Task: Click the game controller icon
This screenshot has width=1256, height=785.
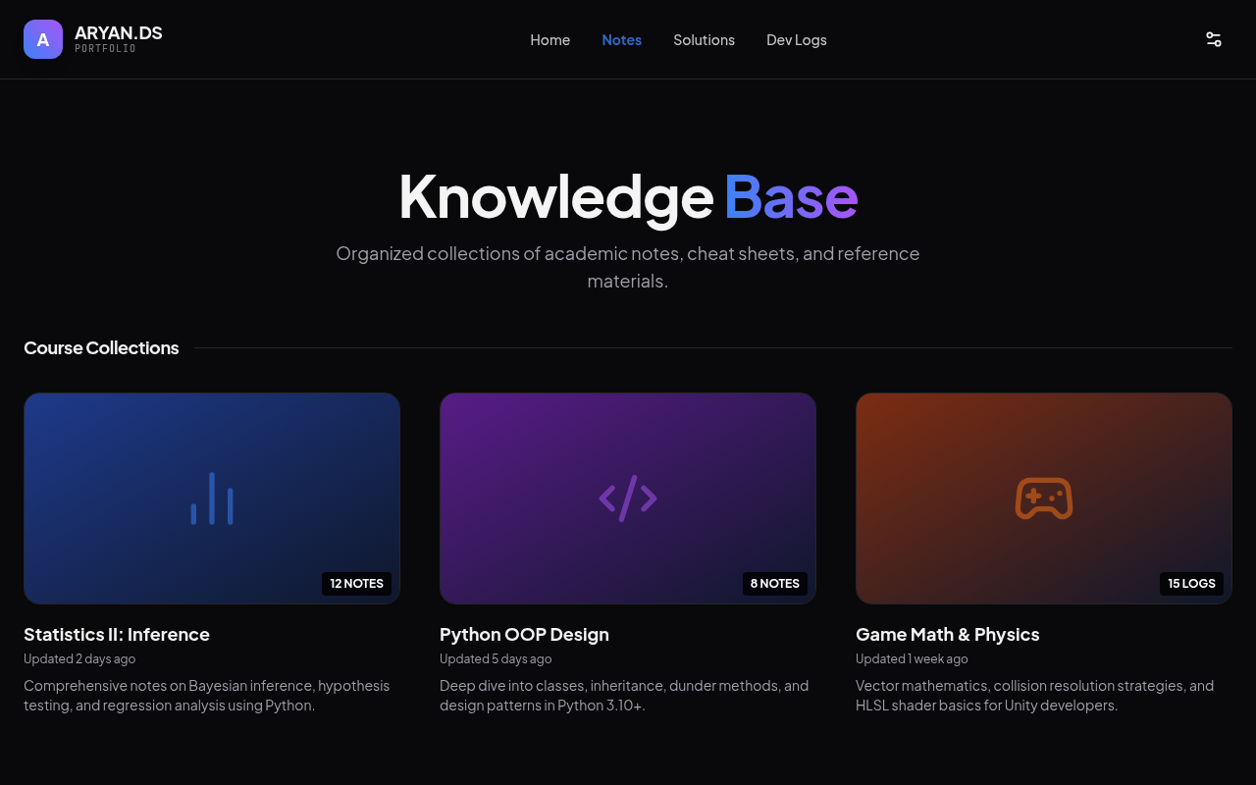Action: (x=1043, y=498)
